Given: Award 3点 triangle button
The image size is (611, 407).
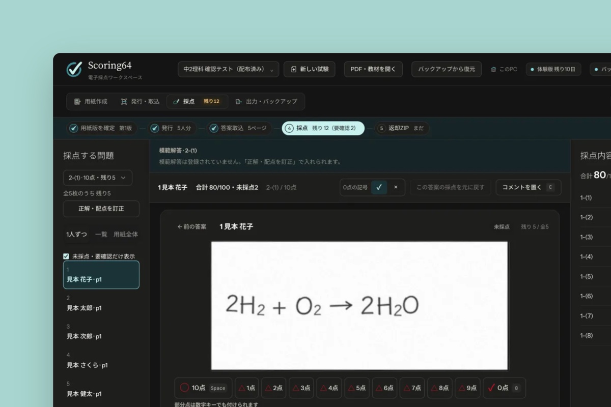Looking at the screenshot, I should [301, 388].
